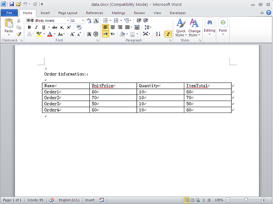Viewport: 273px width, 204px height.
Task: Apply Superscript formatting
Action: click(x=69, y=27)
